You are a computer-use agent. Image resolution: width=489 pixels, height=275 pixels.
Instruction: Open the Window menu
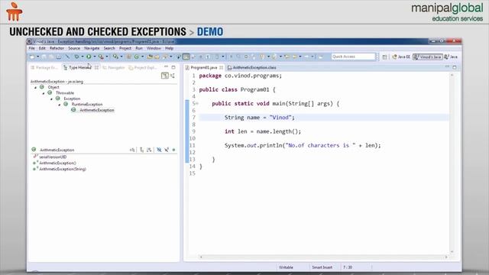[x=154, y=48]
